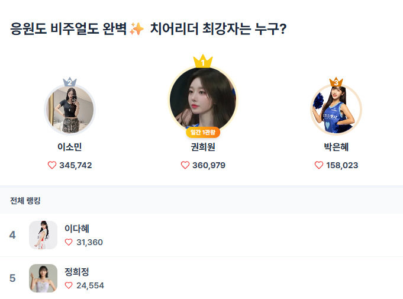The width and height of the screenshot is (403, 299).
Task: Click the heart icon next to 345,742
Action: pos(52,165)
